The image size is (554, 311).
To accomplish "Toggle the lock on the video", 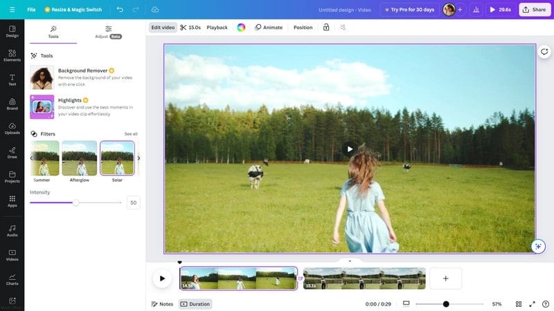I will tap(326, 28).
